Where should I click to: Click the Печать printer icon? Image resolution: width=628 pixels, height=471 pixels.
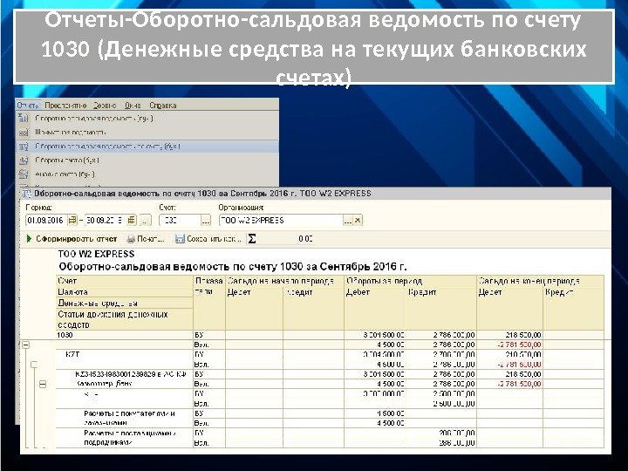[x=131, y=239]
